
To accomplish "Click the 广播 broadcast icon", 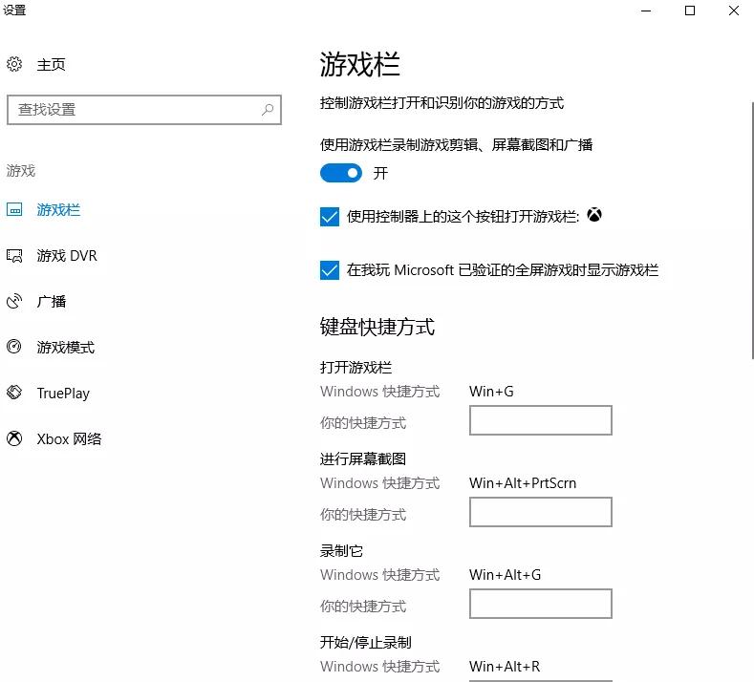I will (x=14, y=301).
